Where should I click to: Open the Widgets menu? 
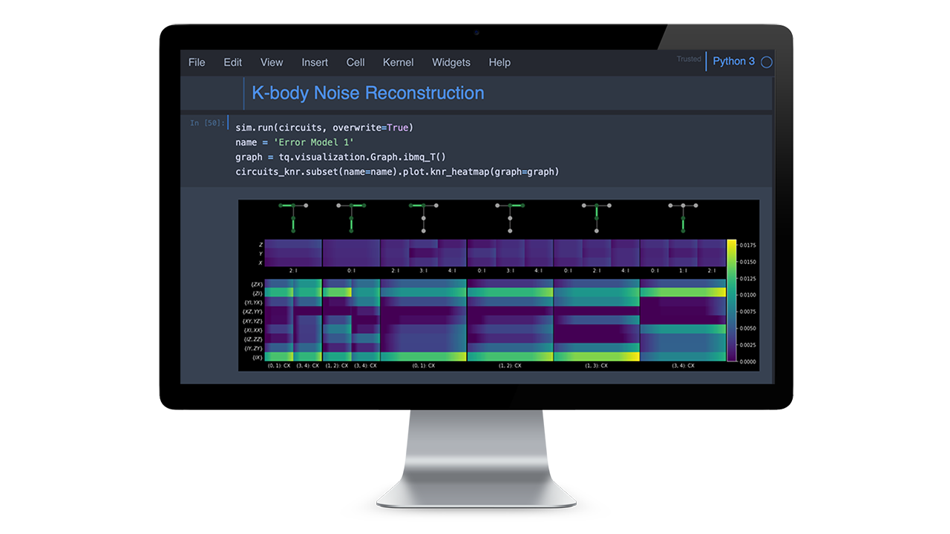click(x=451, y=62)
